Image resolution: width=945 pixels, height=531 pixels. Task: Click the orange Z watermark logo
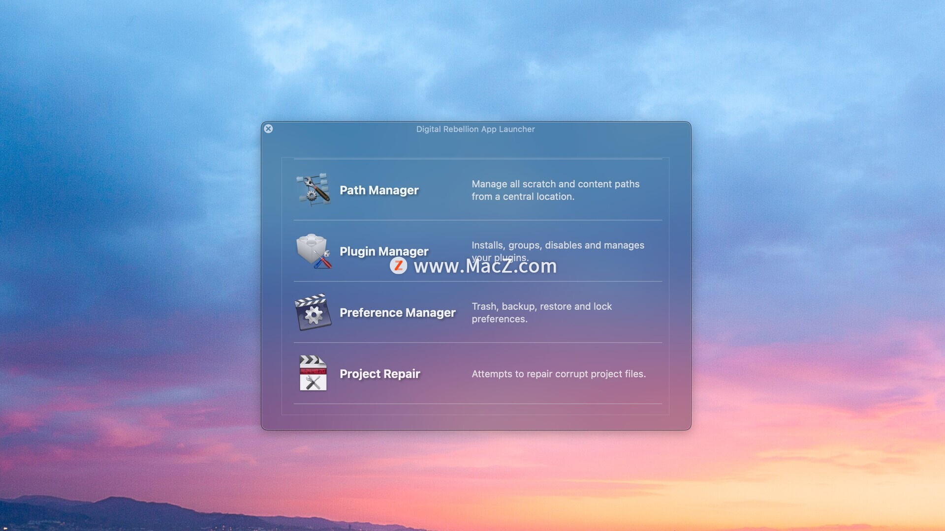point(398,266)
